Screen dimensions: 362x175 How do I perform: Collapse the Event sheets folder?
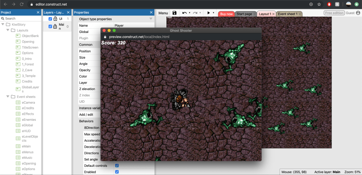[x=8, y=97]
